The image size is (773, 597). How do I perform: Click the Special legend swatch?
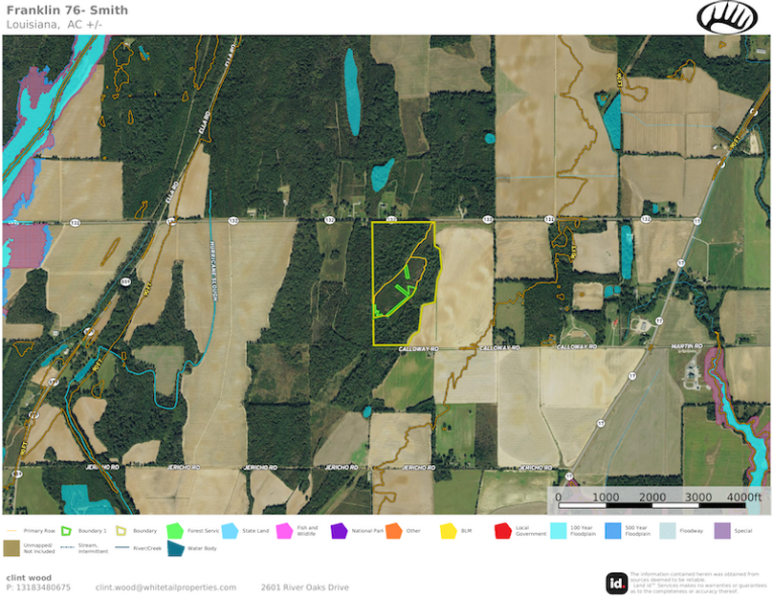coord(719,529)
